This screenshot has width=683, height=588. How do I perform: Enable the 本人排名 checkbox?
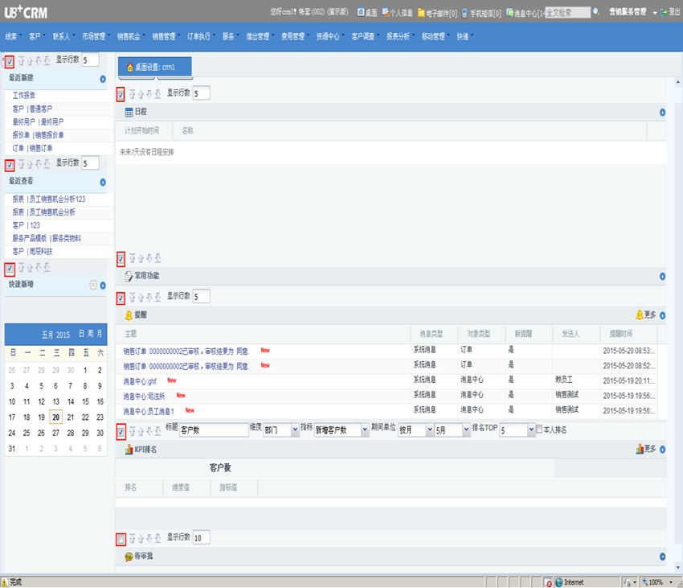[539, 430]
